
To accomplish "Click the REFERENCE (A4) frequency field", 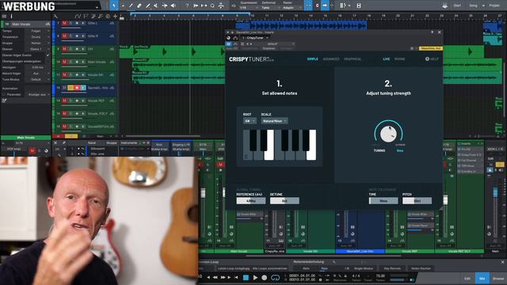I will [x=251, y=200].
